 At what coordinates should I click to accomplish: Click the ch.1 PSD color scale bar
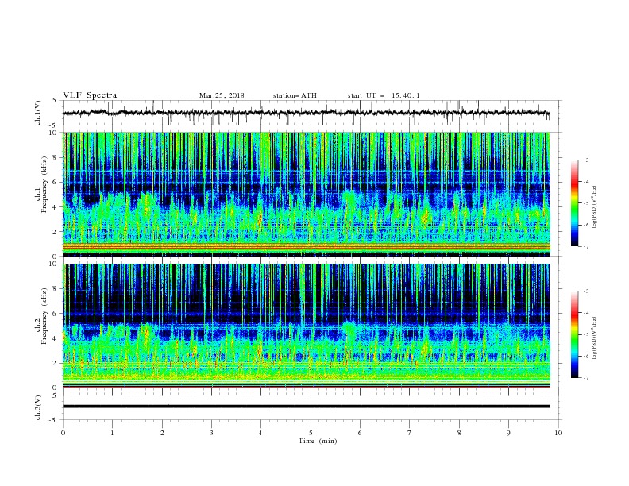[574, 203]
